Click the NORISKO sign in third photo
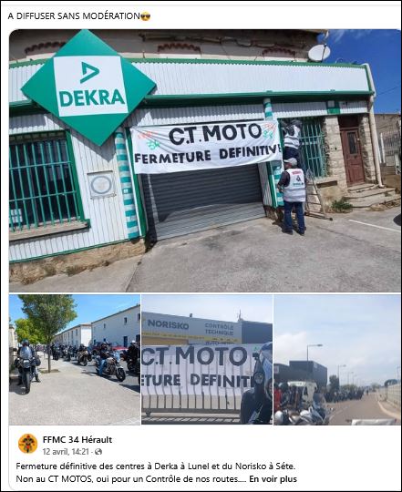Image resolution: width=402 pixels, height=492 pixels. 168,324
